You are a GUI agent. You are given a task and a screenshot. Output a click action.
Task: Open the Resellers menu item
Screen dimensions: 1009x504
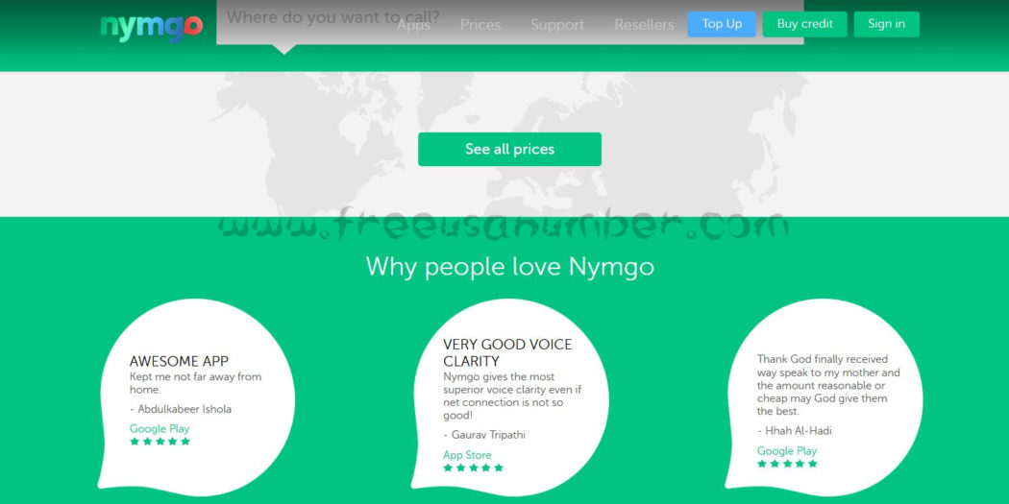click(x=644, y=25)
